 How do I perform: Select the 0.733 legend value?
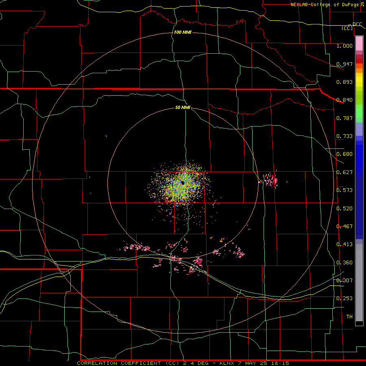[344, 136]
